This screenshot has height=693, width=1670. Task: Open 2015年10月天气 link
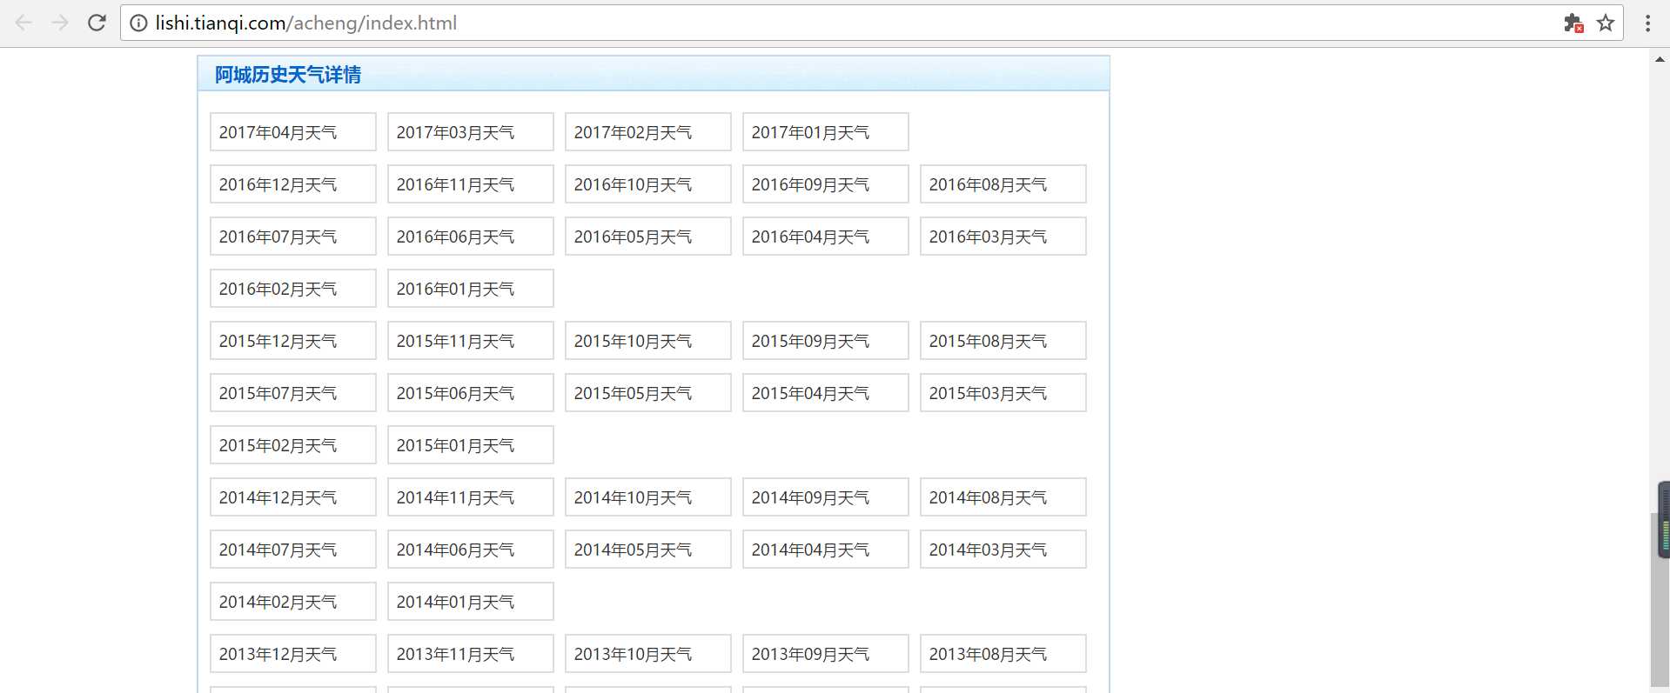coord(648,341)
